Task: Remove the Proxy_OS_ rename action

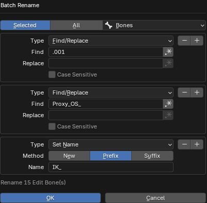Action: 184,93
